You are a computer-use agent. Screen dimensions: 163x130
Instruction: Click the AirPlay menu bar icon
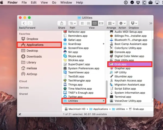(157, 2)
